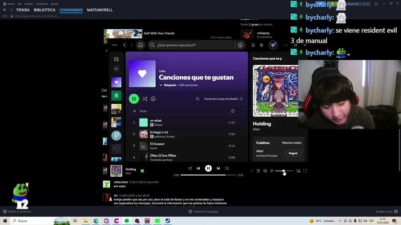
Task: Open playback queue
Action: coord(258,171)
